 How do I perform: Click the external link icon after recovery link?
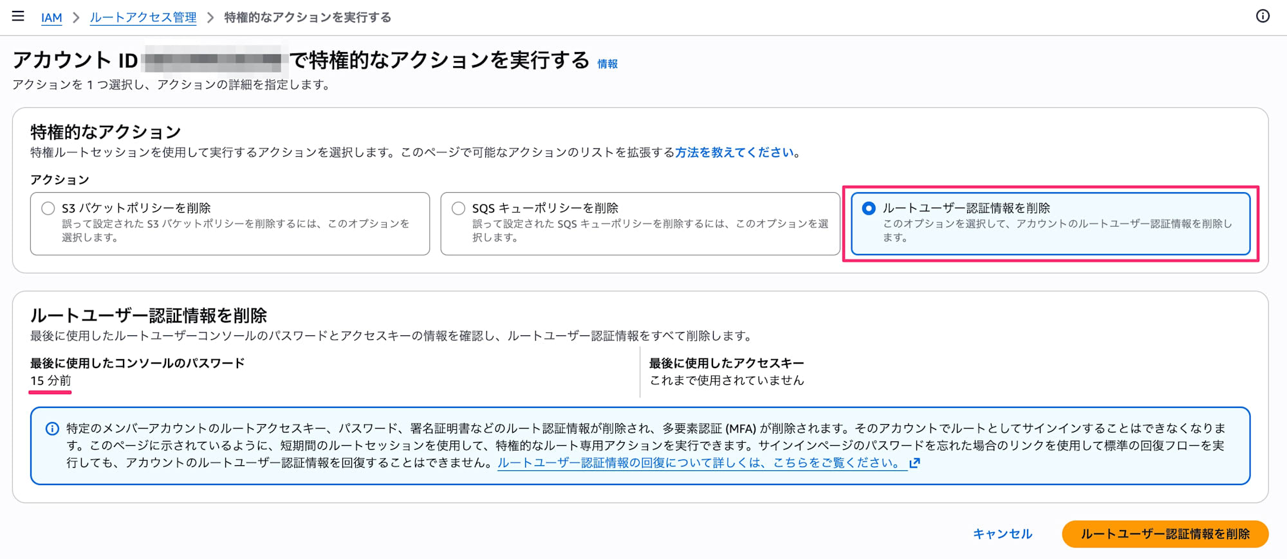[x=914, y=463]
